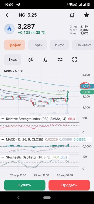This screenshot has width=94, height=204.
Task: Tap the green Купить button
Action: (x=25, y=185)
